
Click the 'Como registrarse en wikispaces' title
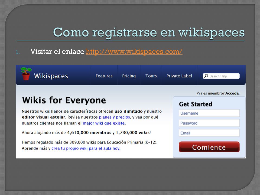coord(149,32)
